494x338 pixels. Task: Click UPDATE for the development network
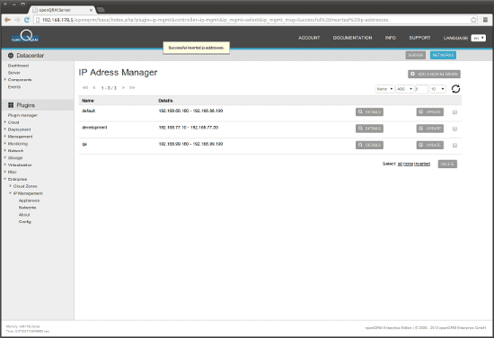[430, 129]
